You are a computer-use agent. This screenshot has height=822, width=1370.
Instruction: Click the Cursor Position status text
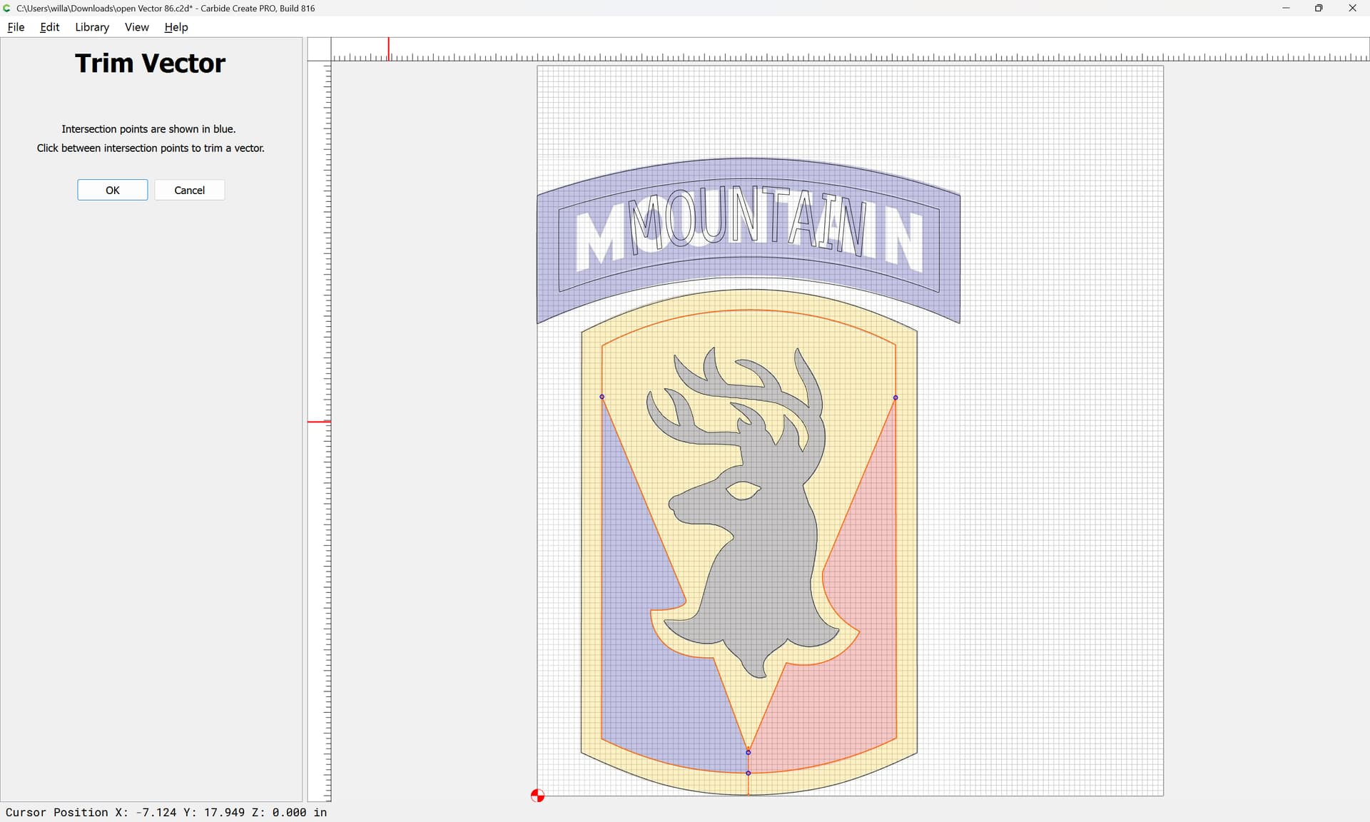point(166,812)
